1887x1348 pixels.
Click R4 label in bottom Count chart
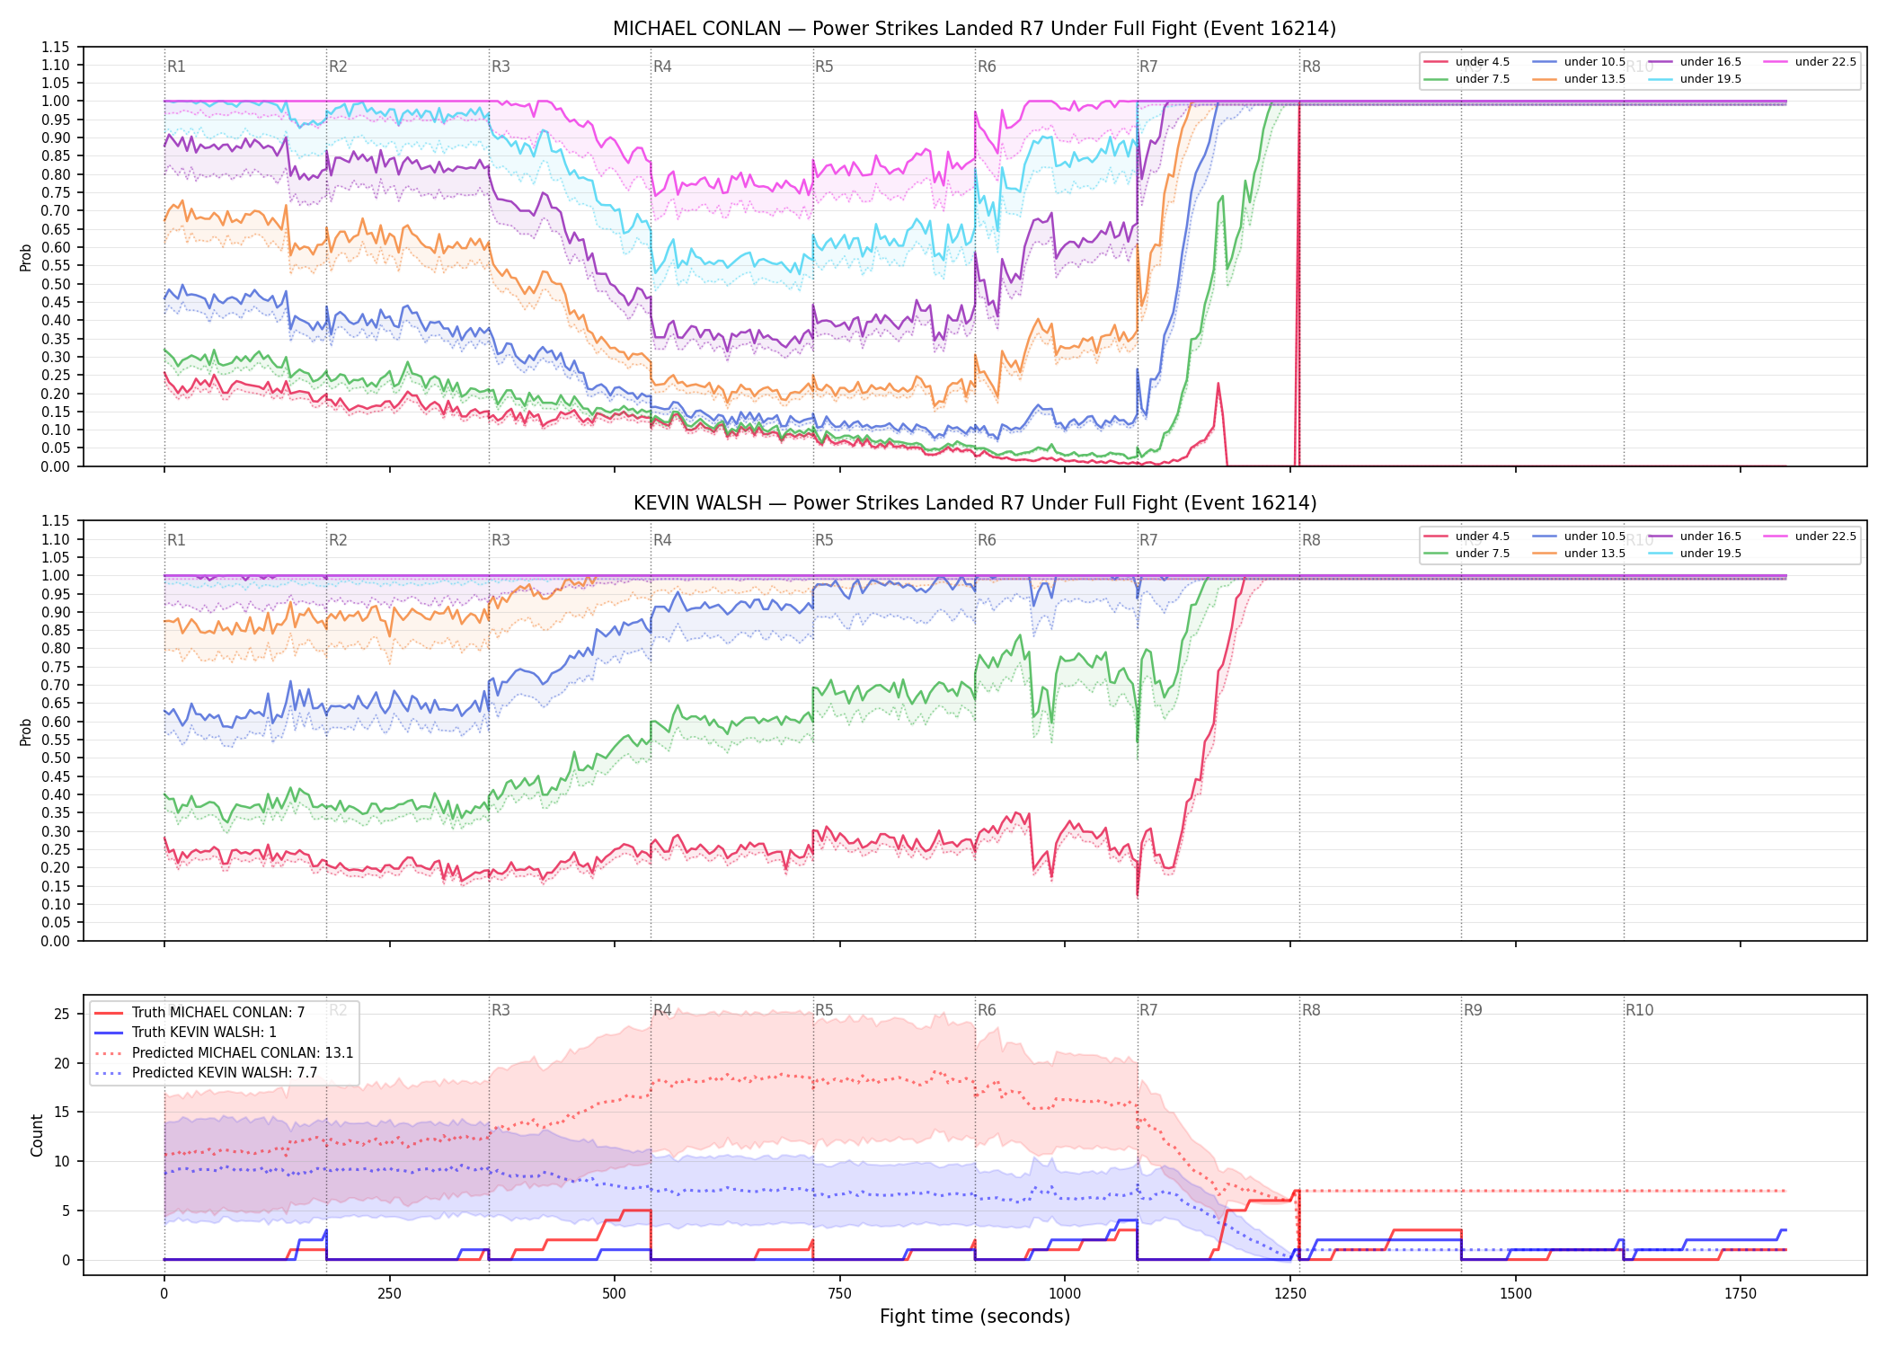[x=662, y=1010]
